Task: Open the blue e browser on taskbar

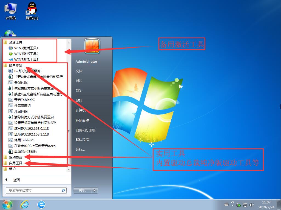Action: (41, 205)
